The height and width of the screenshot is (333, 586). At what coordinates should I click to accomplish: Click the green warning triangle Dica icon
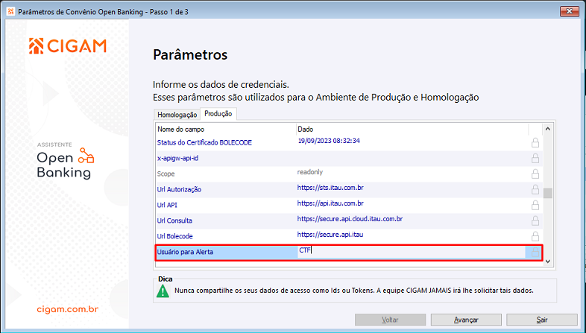click(163, 291)
